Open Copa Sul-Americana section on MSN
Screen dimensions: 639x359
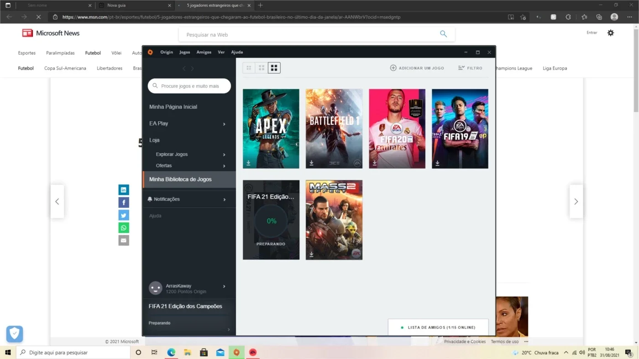[x=65, y=68]
